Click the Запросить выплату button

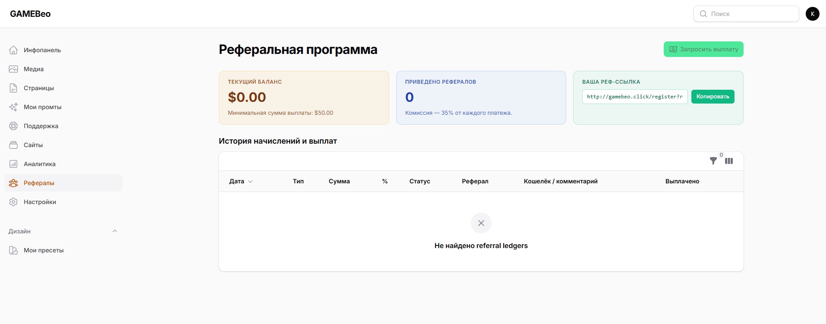703,49
